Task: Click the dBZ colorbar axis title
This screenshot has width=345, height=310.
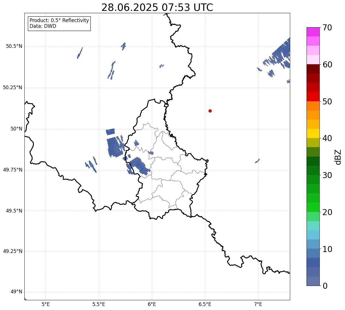Action: pos(338,157)
